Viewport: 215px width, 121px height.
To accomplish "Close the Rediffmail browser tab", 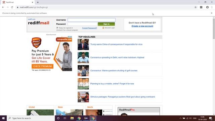I will [33, 2].
